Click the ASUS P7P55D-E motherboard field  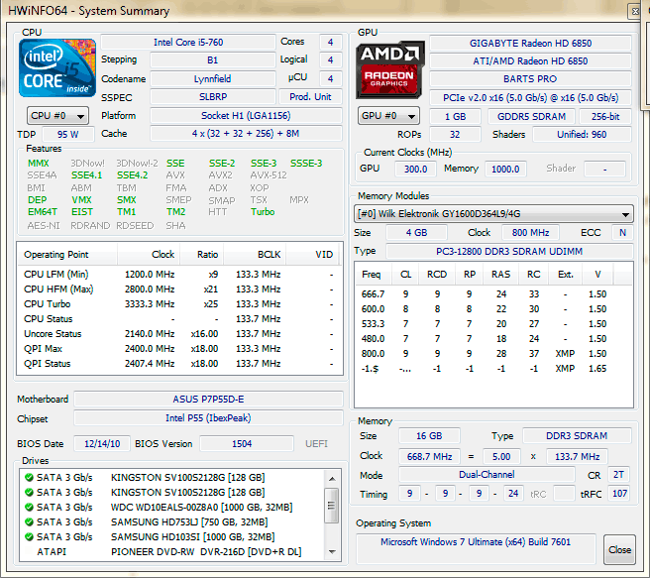click(208, 400)
